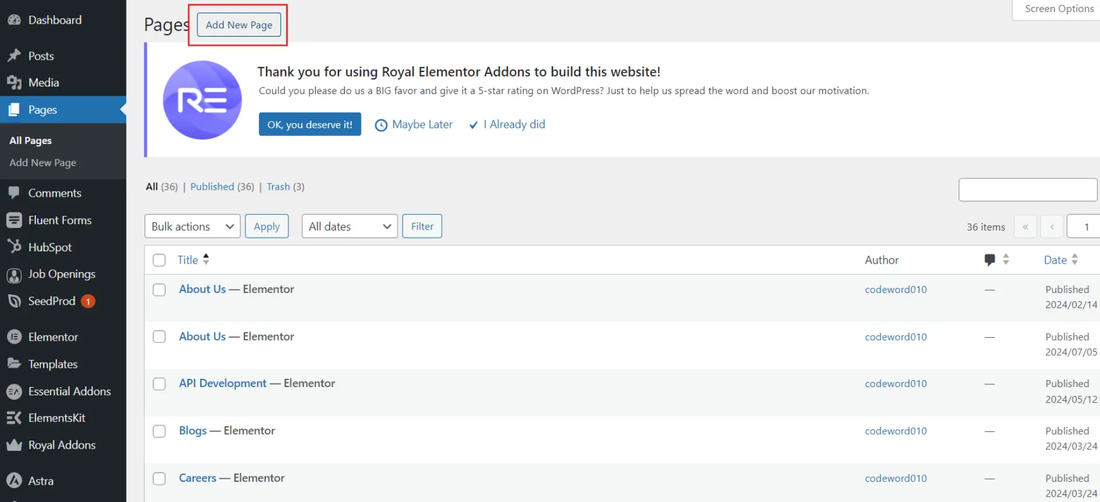The width and height of the screenshot is (1100, 502).
Task: Open the Posts menu
Action: click(41, 56)
